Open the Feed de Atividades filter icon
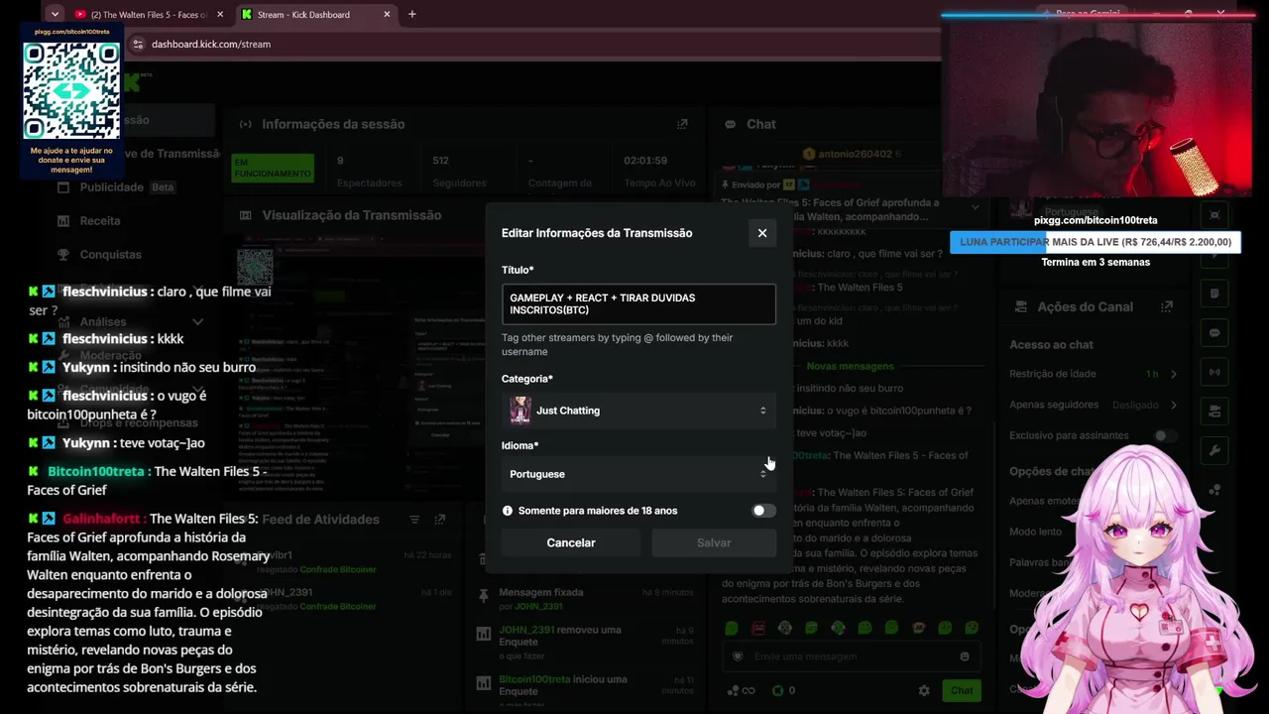This screenshot has height=714, width=1269. 414,519
